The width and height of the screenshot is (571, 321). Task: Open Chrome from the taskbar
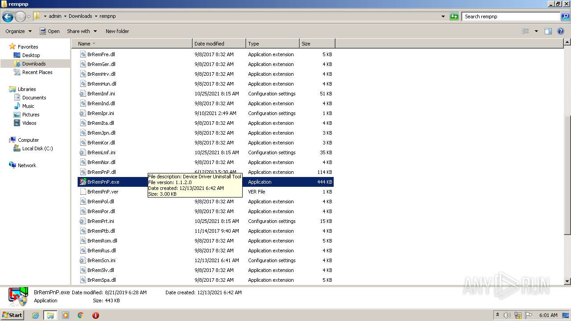(81, 315)
